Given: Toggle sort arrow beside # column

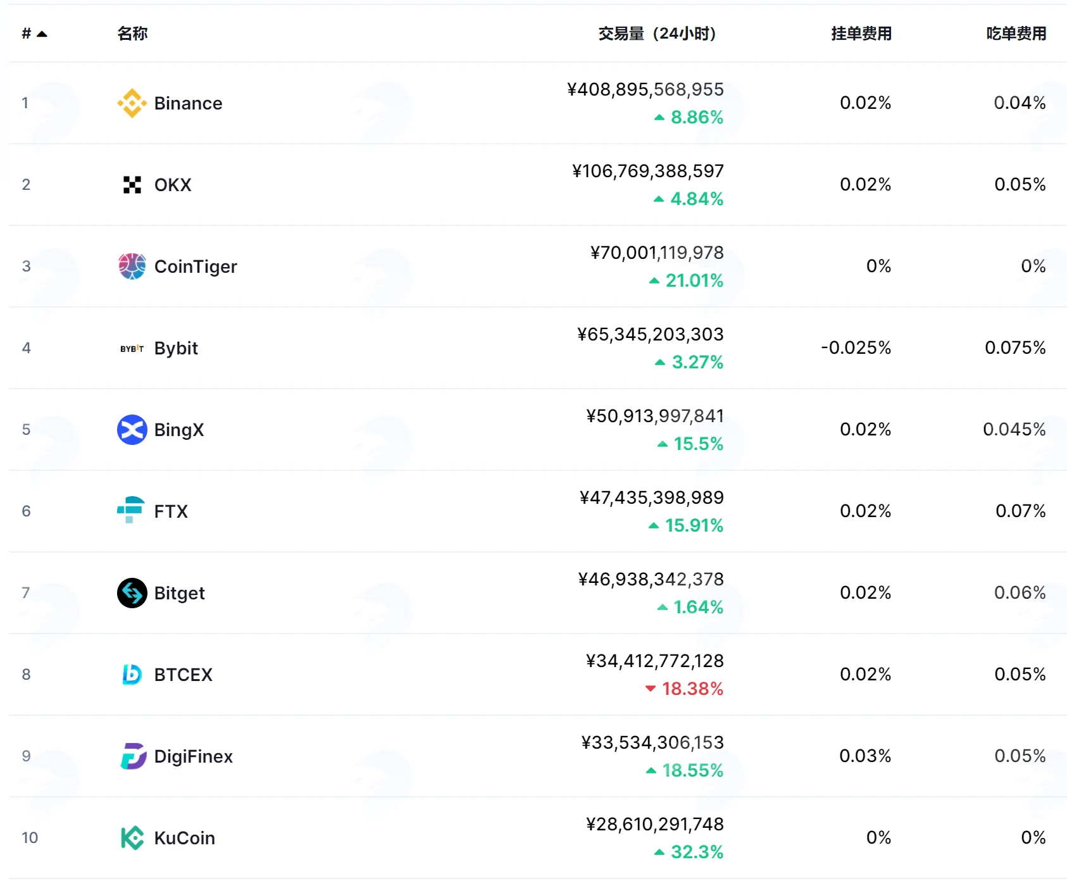Looking at the screenshot, I should tap(42, 34).
